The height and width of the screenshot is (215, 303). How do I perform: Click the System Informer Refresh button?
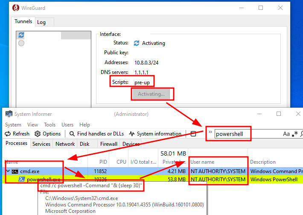pos(17,134)
